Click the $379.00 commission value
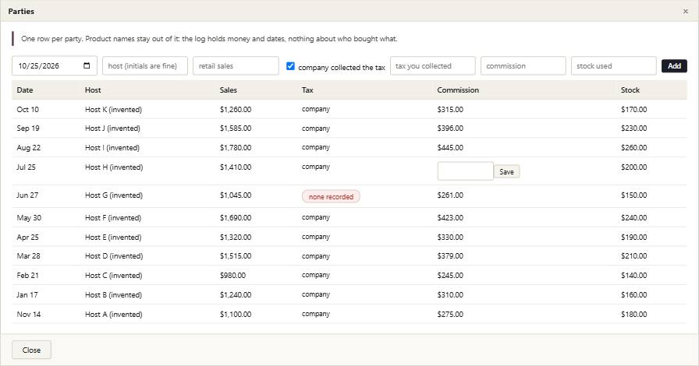 [450, 256]
